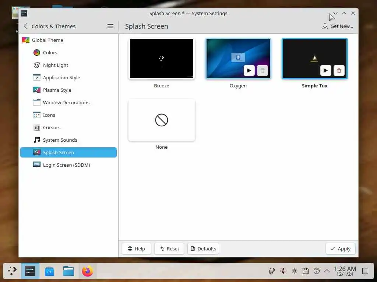
Task: Open Discover software center from taskbar
Action: pyautogui.click(x=49, y=271)
